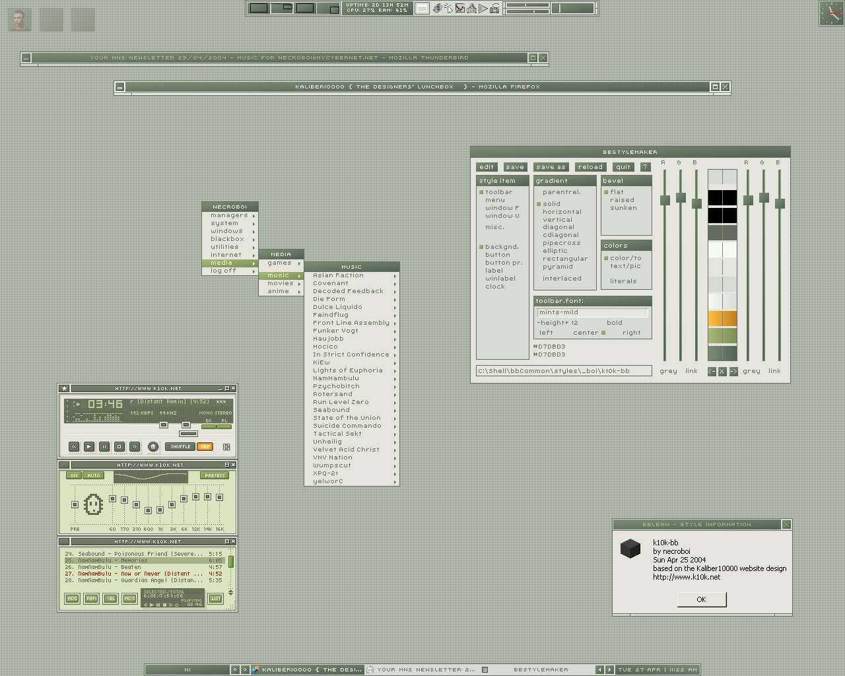The image size is (845, 676).
Task: Toggle the SHUFFLE button in player
Action: point(180,447)
